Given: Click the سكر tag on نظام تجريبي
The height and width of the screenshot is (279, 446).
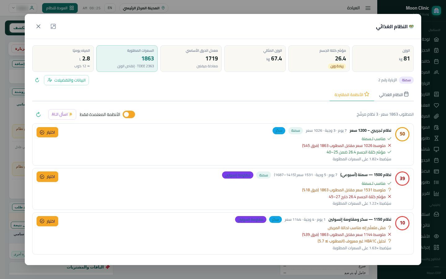Looking at the screenshot, I should [279, 131].
